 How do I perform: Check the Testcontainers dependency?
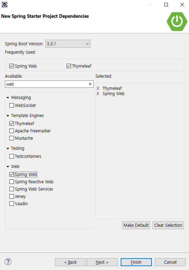pyautogui.click(x=11, y=156)
